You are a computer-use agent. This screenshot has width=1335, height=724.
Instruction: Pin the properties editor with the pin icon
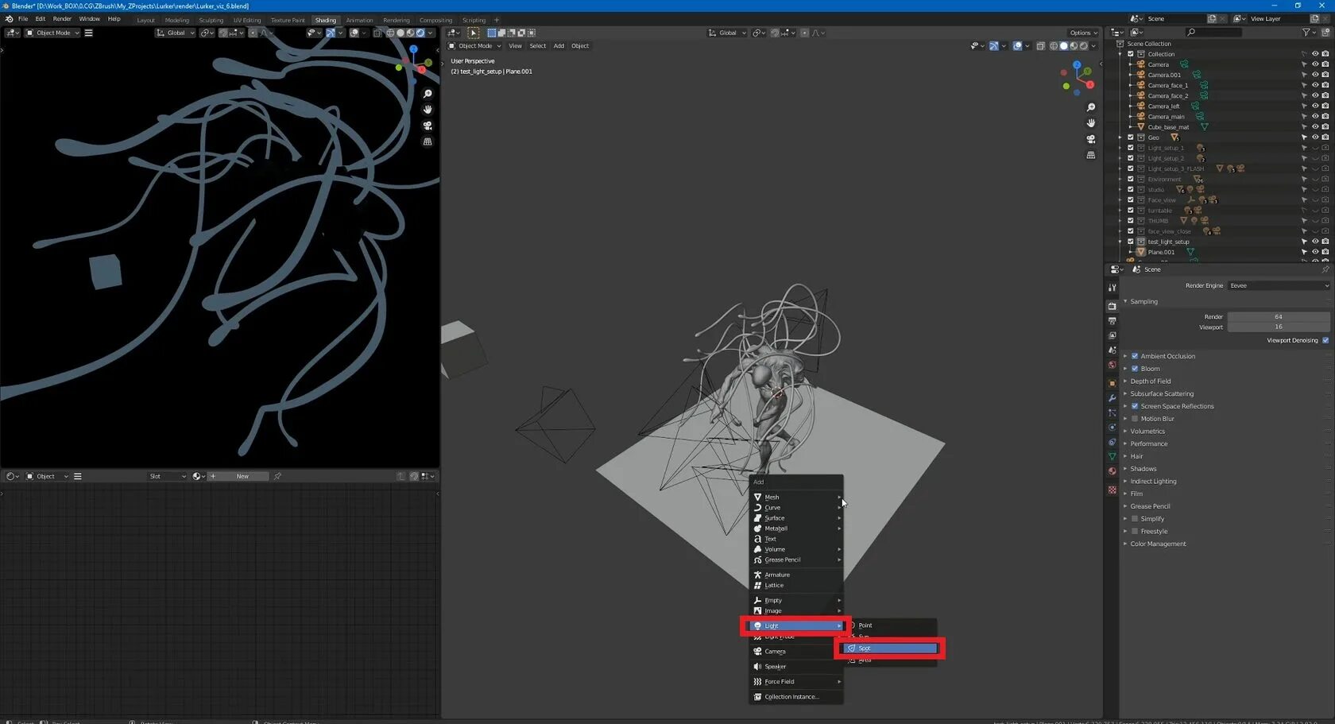click(x=1325, y=269)
